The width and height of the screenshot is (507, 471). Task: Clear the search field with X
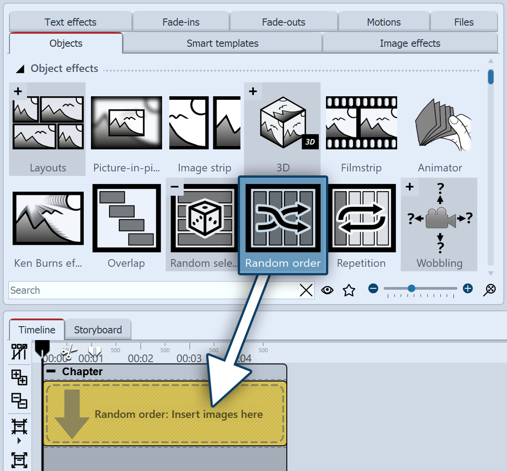[x=306, y=291]
